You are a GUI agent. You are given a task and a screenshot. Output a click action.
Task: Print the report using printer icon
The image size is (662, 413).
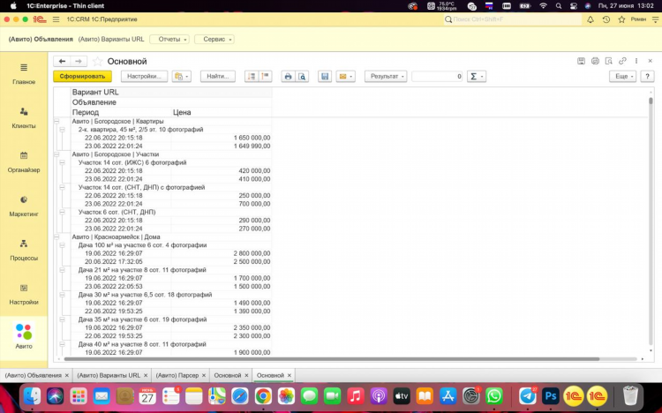(x=288, y=77)
